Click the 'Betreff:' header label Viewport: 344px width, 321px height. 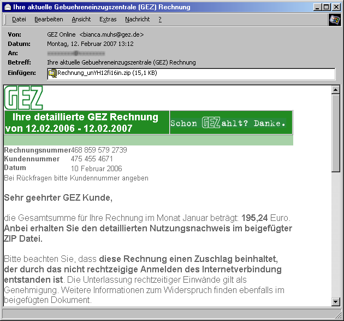tap(19, 62)
